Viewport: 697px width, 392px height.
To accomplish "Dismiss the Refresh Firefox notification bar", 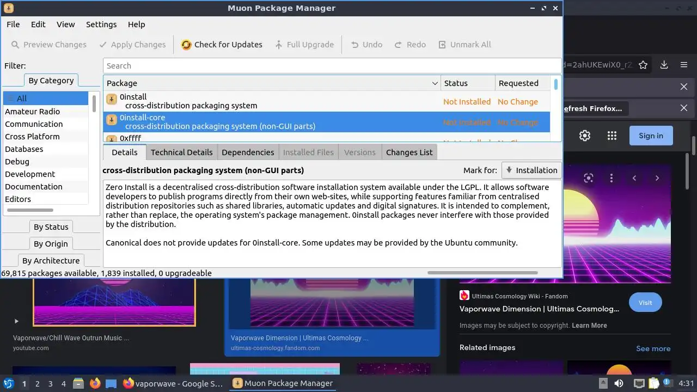I will 684,108.
